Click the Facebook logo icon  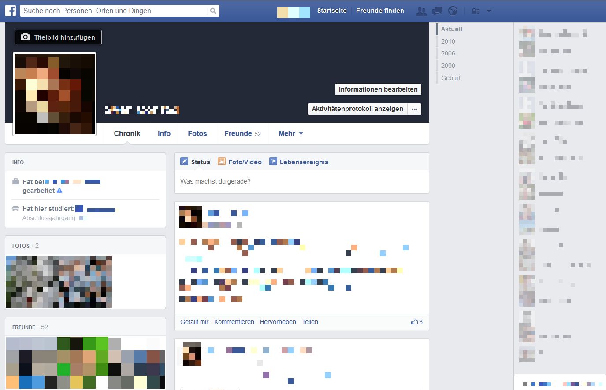(11, 11)
